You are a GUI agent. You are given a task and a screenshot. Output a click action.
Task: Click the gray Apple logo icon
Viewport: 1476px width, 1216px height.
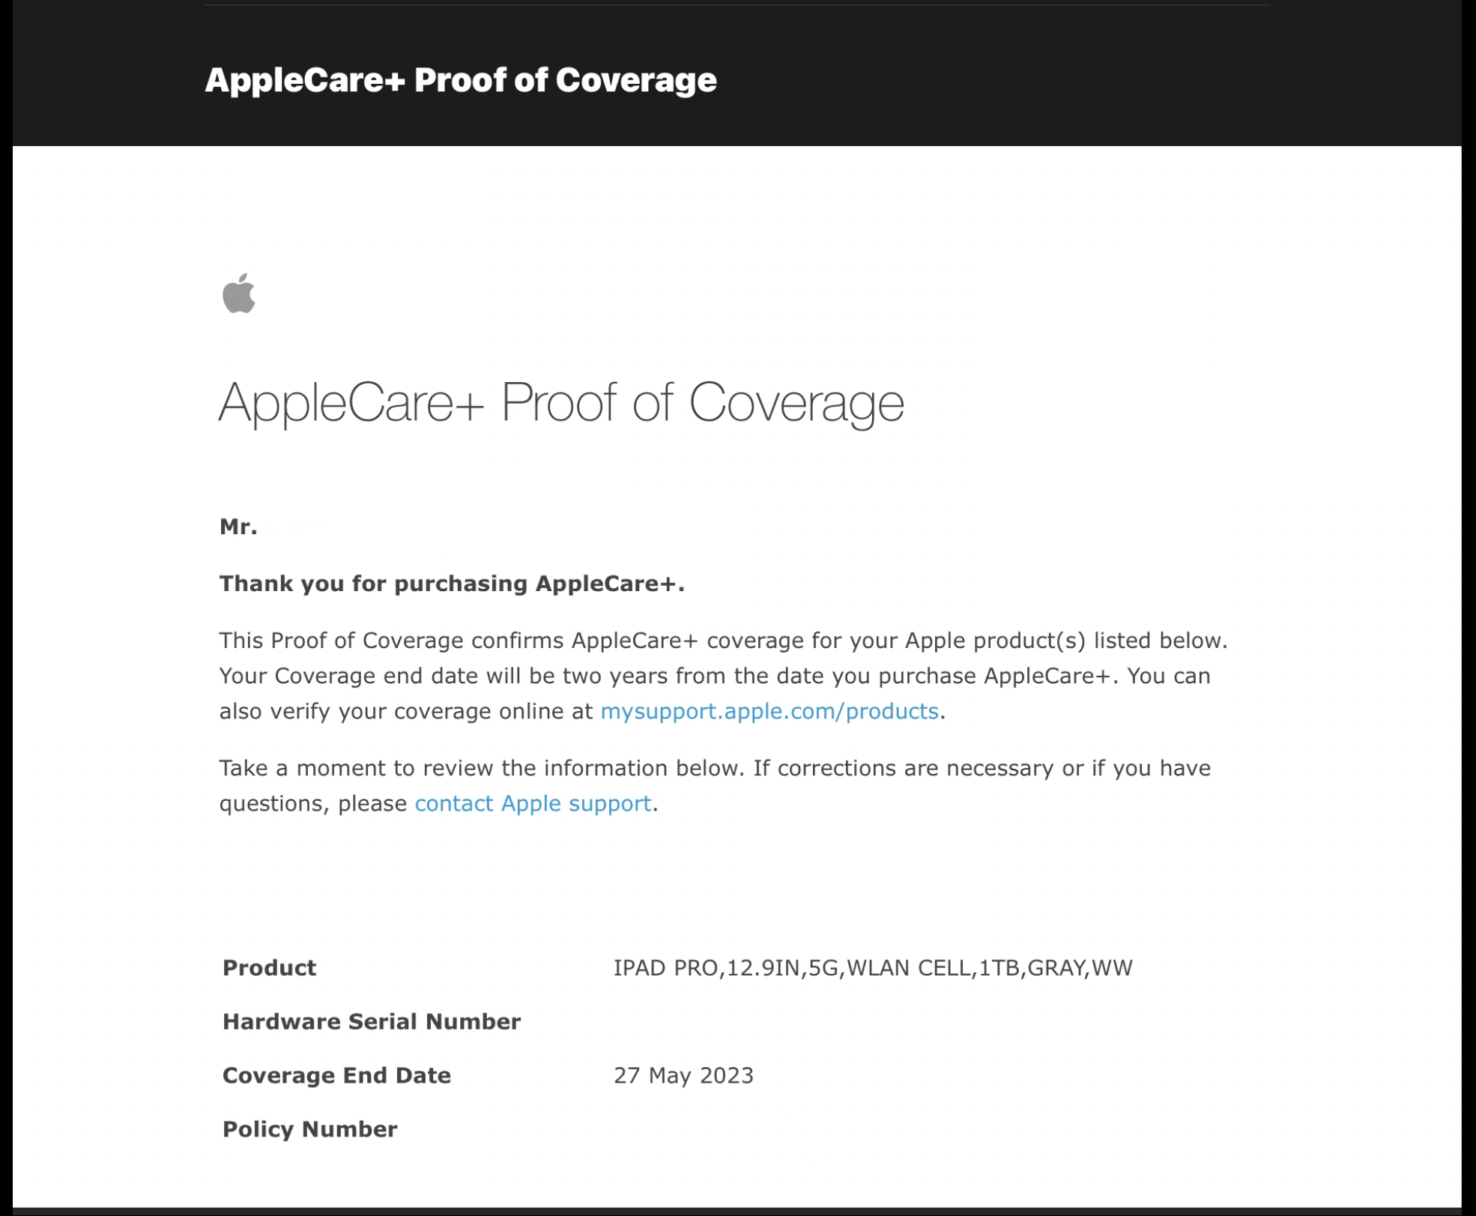(239, 293)
